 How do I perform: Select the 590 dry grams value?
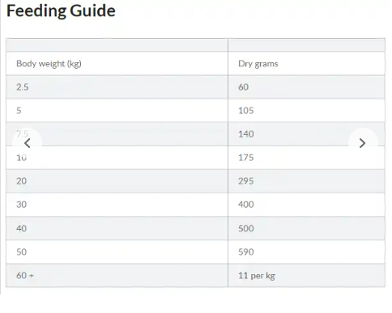pos(246,252)
